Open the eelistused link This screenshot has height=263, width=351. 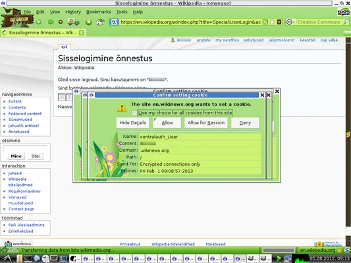click(254, 40)
